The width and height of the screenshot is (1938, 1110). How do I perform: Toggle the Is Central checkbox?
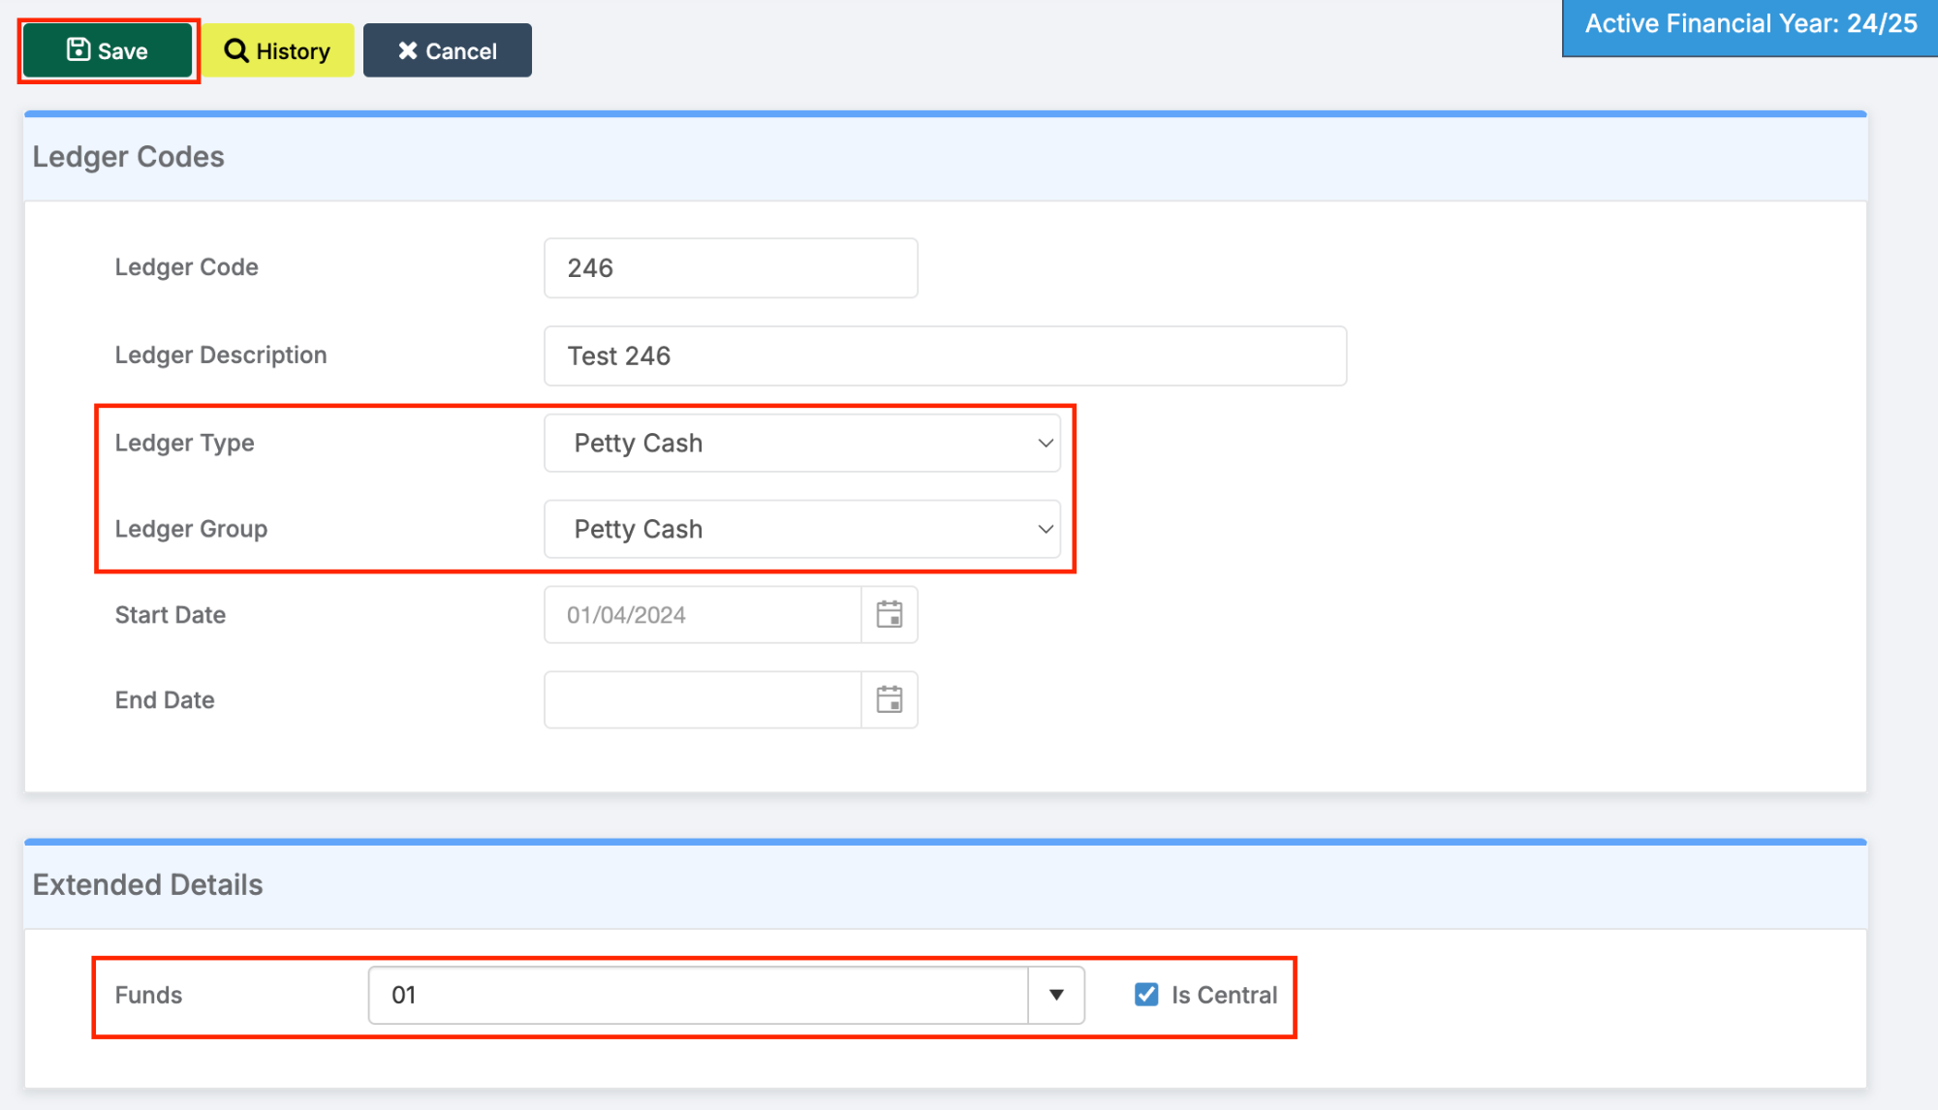1146,995
